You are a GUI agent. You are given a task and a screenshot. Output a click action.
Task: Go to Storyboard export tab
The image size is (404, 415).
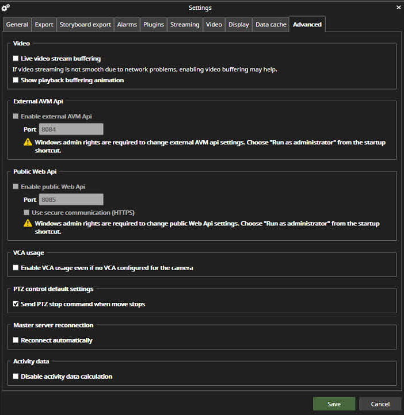tap(85, 25)
